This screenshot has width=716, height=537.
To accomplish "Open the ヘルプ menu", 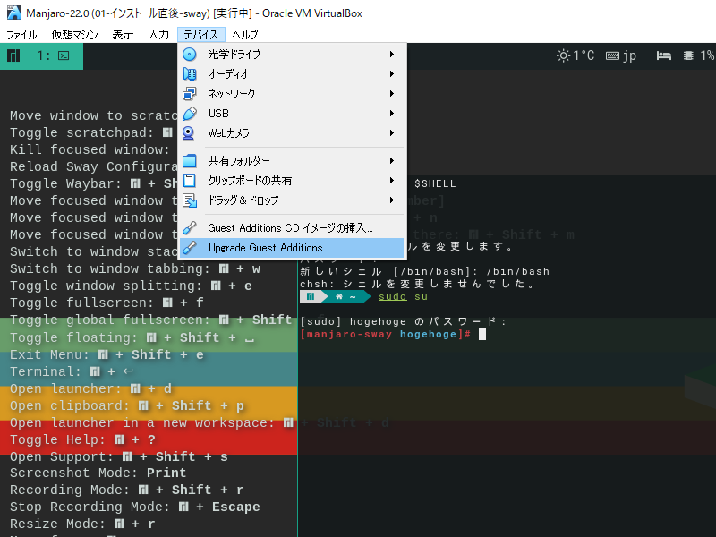I will [245, 35].
